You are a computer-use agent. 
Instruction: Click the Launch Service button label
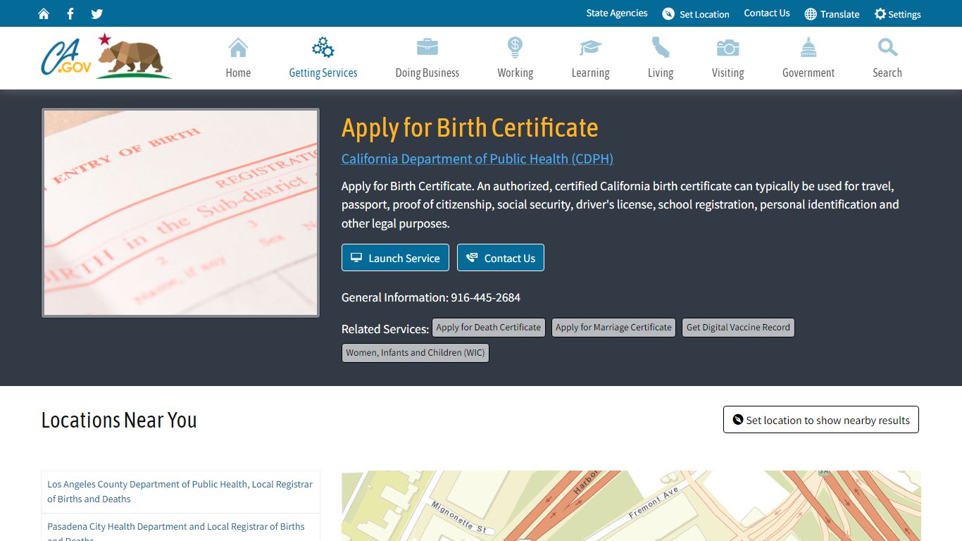(x=404, y=259)
